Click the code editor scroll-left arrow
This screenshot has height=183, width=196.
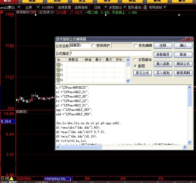click(58, 147)
